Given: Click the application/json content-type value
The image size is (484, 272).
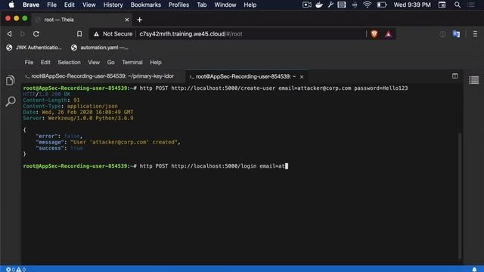Looking at the screenshot, I should 92,106.
